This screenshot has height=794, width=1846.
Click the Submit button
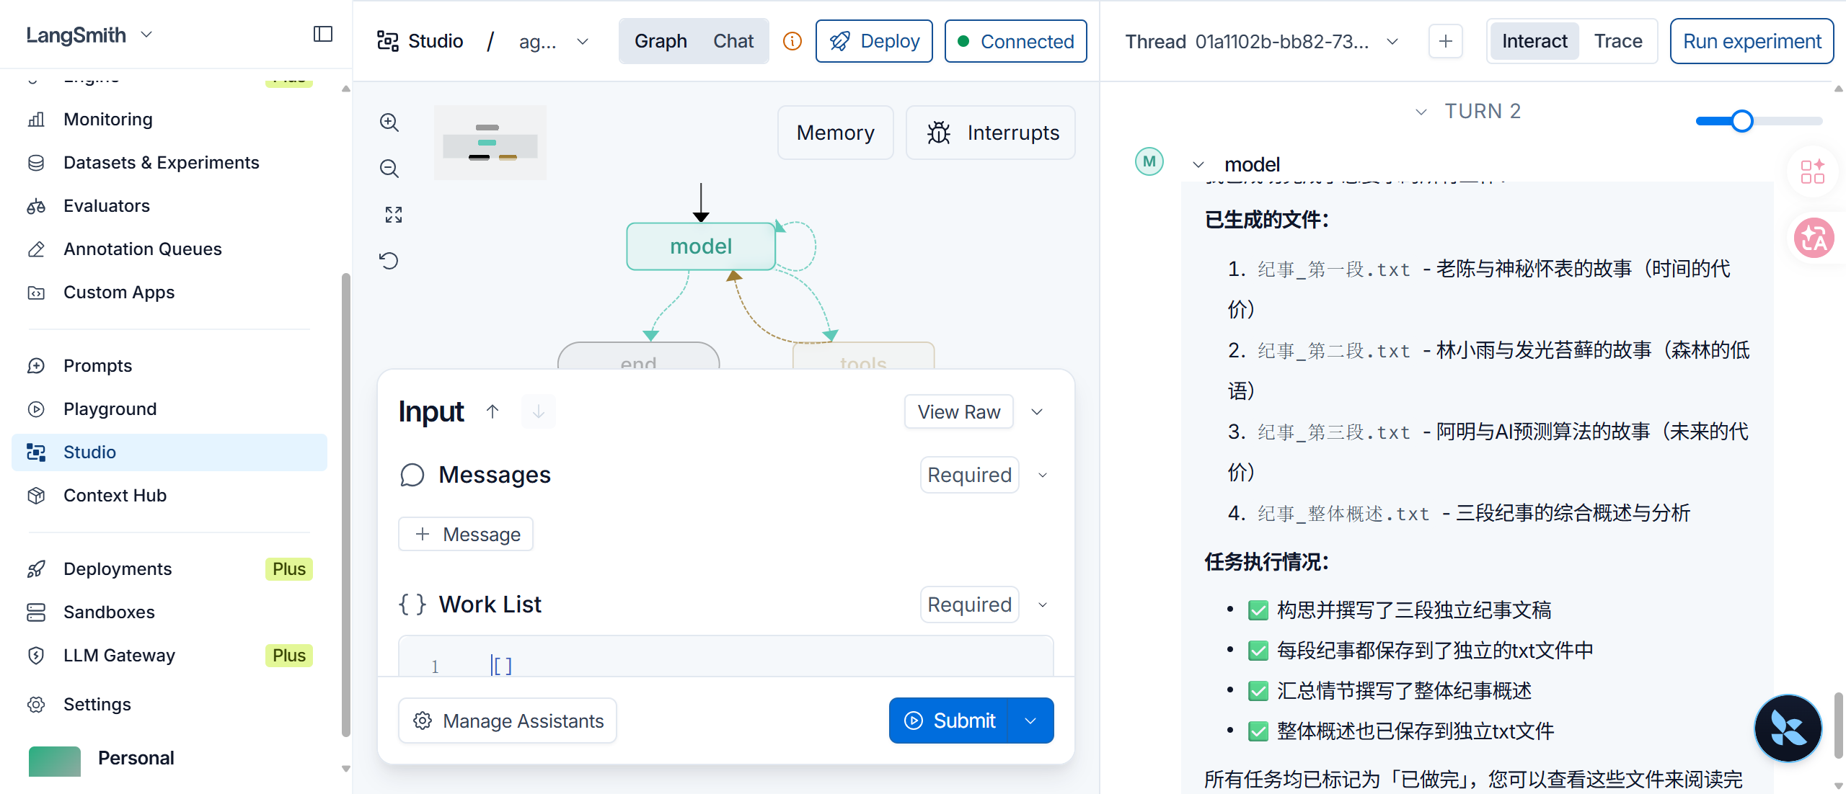tap(949, 721)
